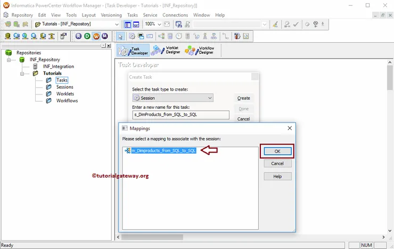Image resolution: width=394 pixels, height=249 pixels.
Task: Open the Tasks menu
Action: [x=133, y=15]
